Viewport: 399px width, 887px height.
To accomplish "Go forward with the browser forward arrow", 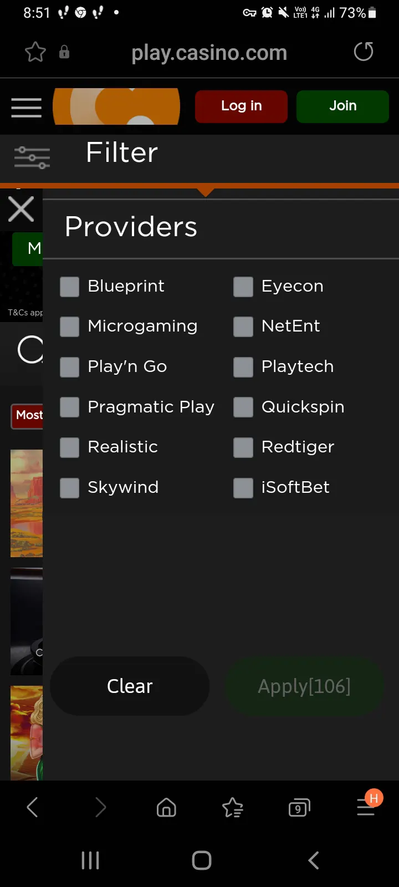I will coord(100,807).
